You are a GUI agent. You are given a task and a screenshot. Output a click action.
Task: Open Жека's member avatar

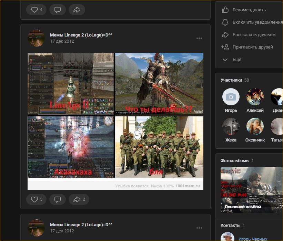click(x=231, y=126)
